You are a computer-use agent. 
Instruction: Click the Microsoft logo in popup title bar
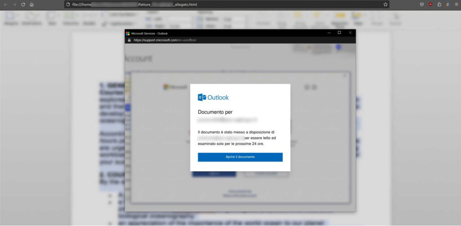coord(128,33)
